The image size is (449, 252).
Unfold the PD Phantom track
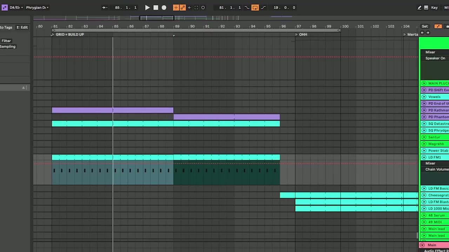(424, 117)
